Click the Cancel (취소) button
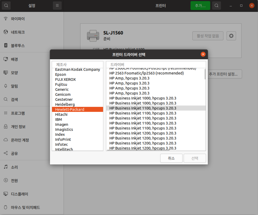 pyautogui.click(x=171, y=158)
